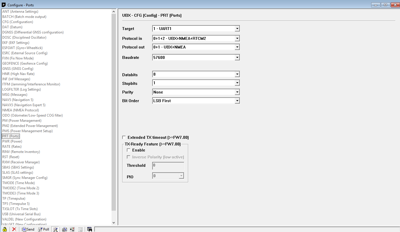Select NMEA (NMEA Protocol) item

click(20, 110)
